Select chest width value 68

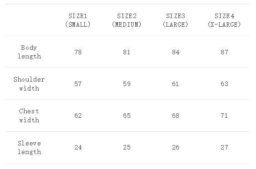176,116
